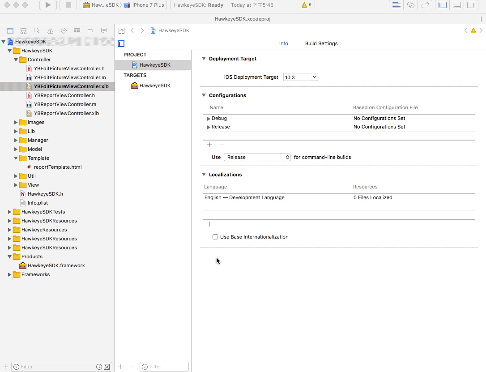Open reportTemplate.html file

58,167
